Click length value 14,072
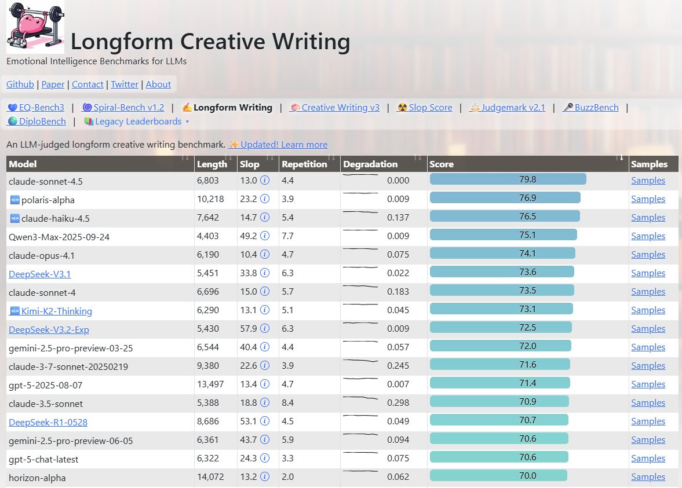The width and height of the screenshot is (682, 488). tap(210, 476)
